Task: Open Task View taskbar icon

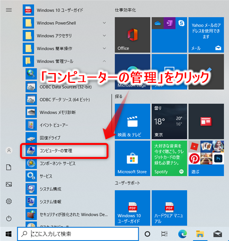Action: click(x=164, y=234)
